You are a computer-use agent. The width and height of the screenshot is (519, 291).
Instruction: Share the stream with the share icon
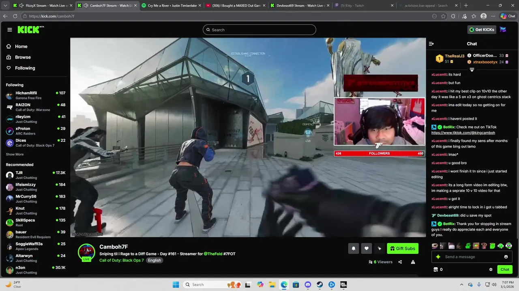[400, 262]
